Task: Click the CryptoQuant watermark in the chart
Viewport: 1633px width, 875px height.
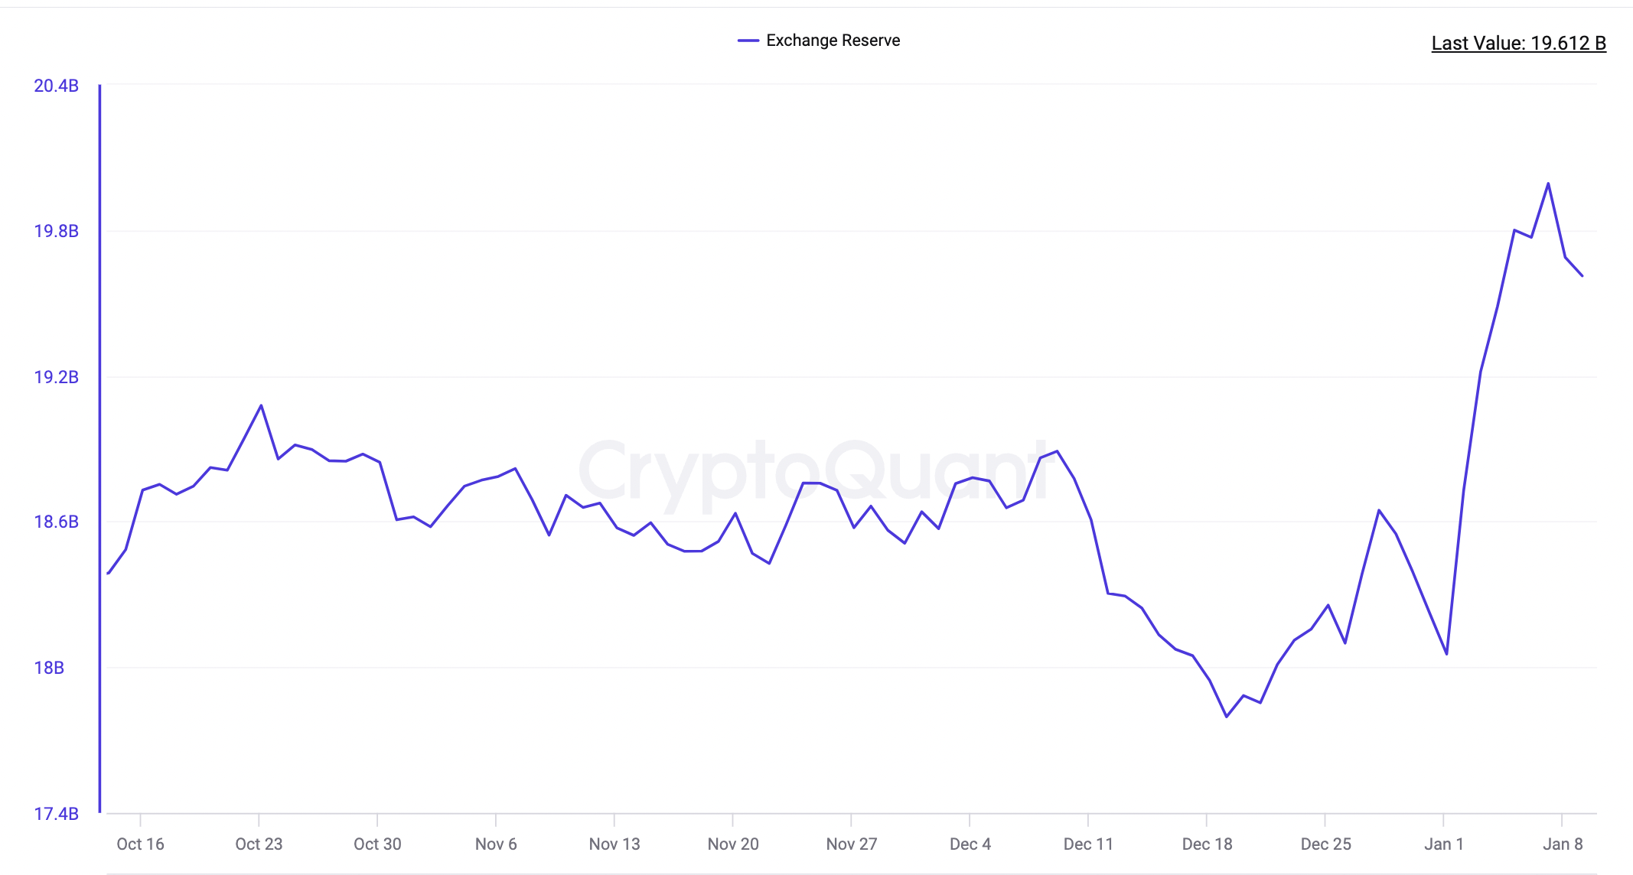Action: coord(814,474)
